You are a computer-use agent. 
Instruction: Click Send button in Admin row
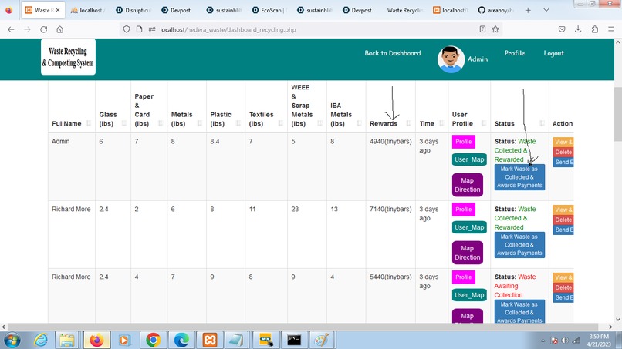pyautogui.click(x=563, y=162)
